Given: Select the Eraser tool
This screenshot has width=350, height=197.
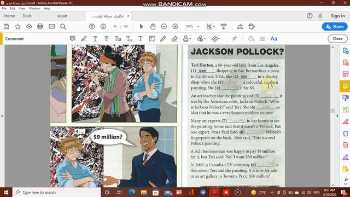Looking at the screenshot, I should click(174, 39).
